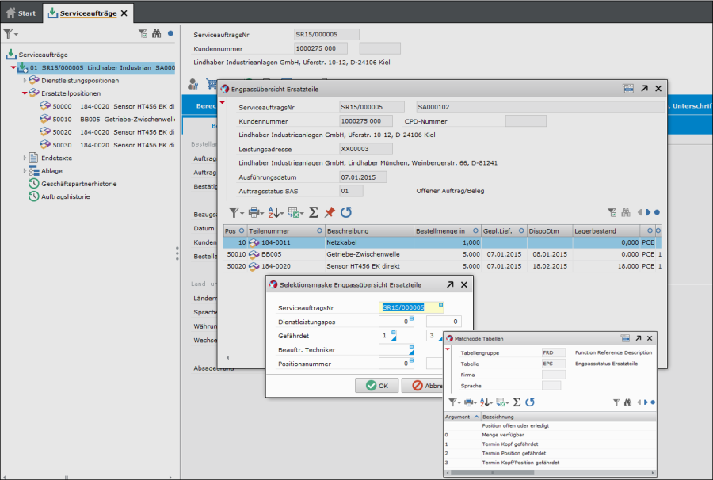Click binoculars icon in Matchcode Tabellen window

click(x=627, y=402)
